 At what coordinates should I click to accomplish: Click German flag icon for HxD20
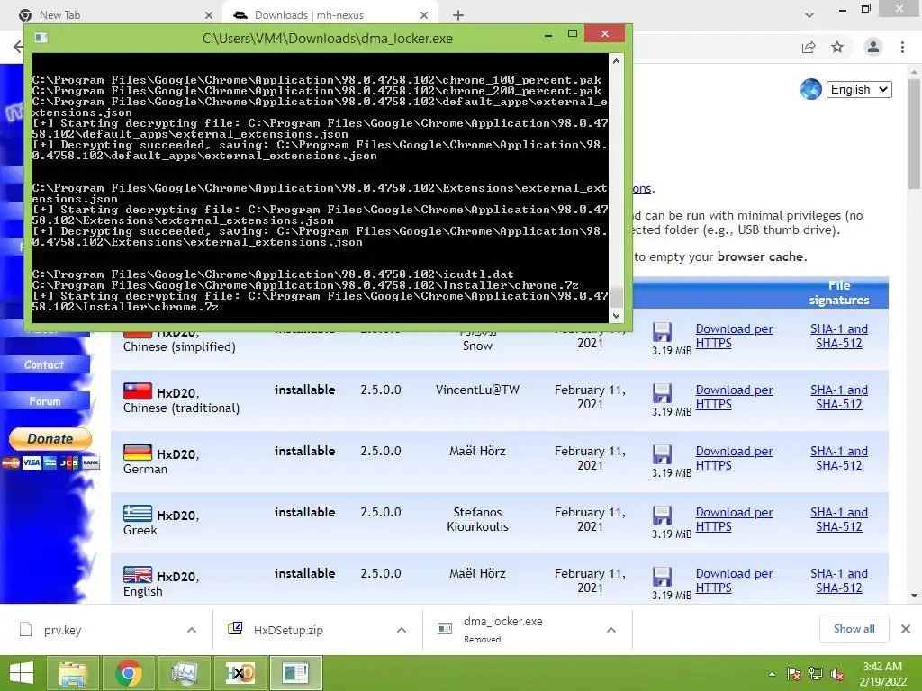138,452
